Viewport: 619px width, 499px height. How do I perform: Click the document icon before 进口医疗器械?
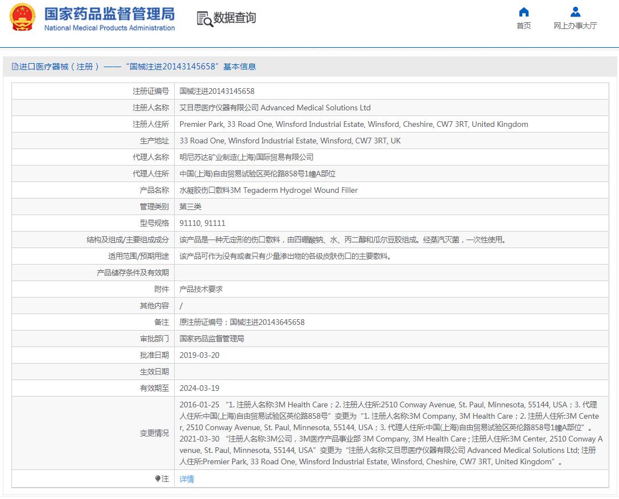pyautogui.click(x=15, y=67)
